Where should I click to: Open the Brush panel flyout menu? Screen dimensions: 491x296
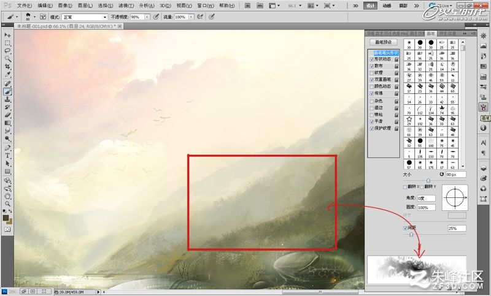pyautogui.click(x=472, y=33)
